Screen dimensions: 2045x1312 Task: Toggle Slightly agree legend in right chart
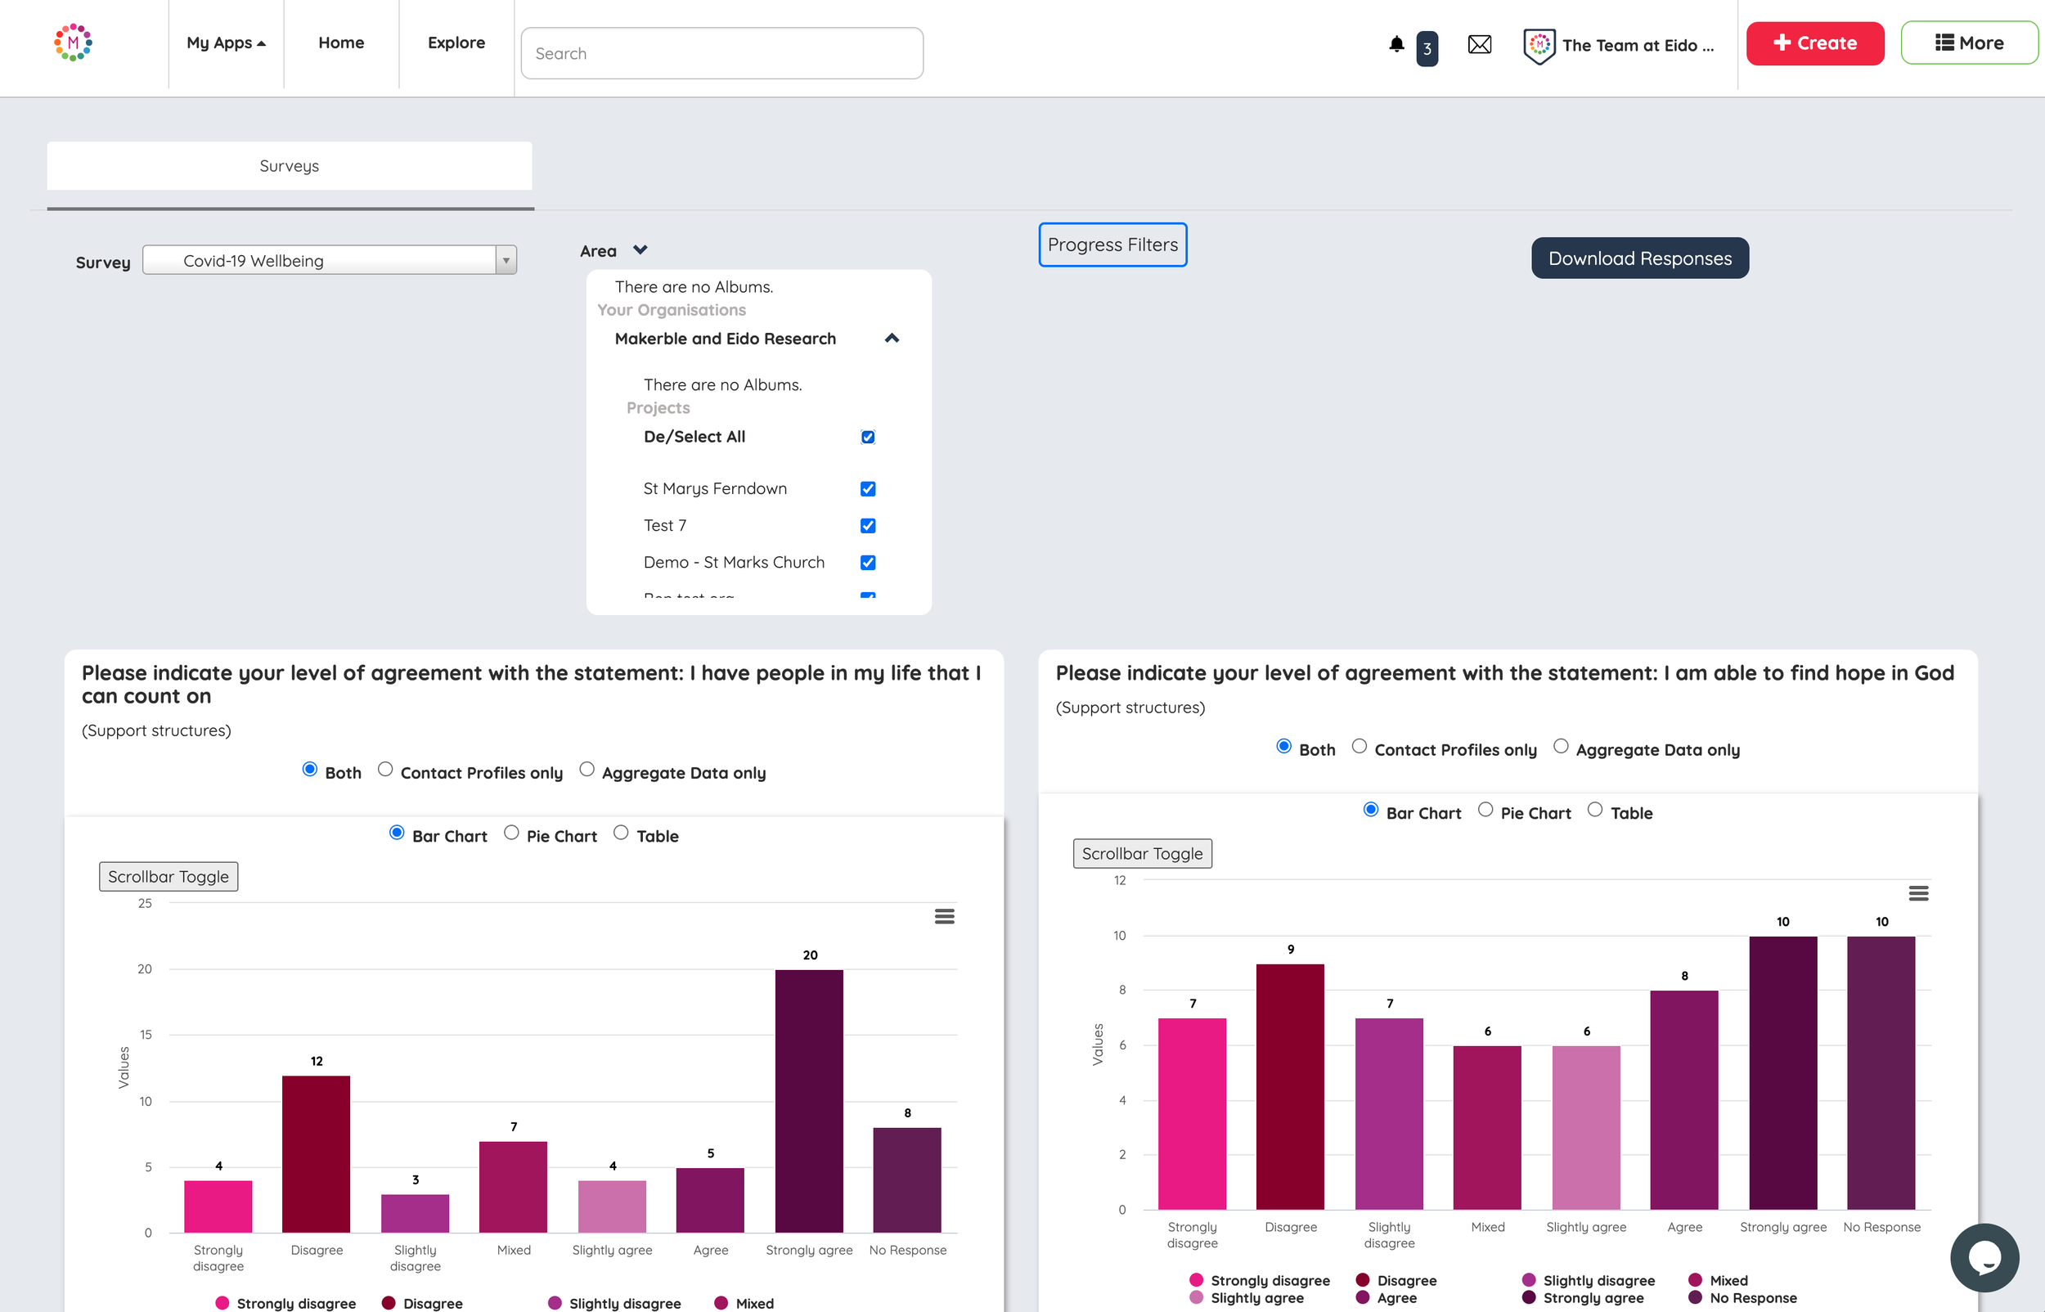pyautogui.click(x=1196, y=1297)
